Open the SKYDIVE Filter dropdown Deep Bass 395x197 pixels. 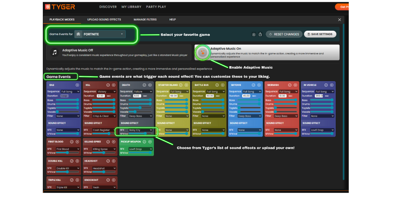pyautogui.click(x=250, y=116)
